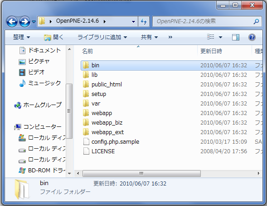Click the BD-ROM drive icon

(22, 171)
